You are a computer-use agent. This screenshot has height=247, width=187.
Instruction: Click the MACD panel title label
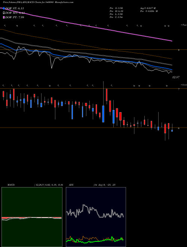point(11,185)
